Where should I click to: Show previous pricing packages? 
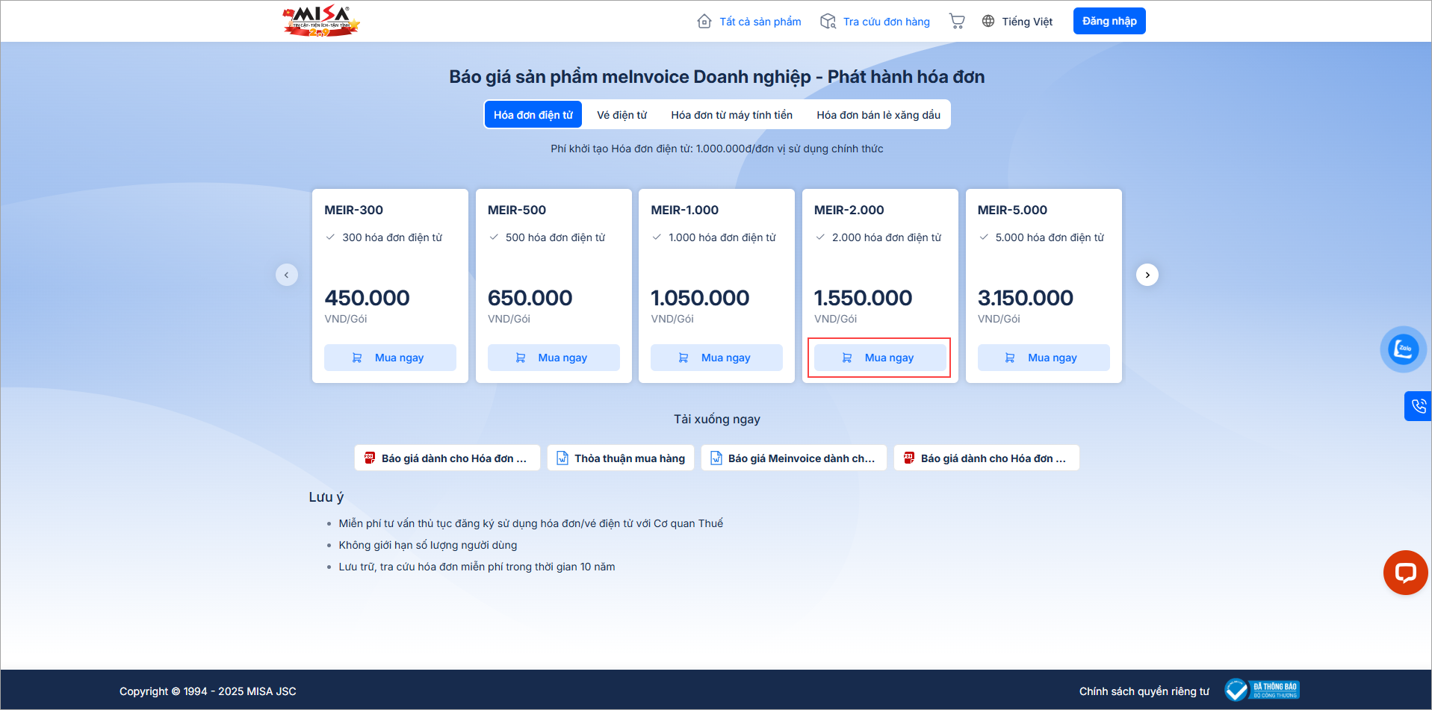coord(287,275)
